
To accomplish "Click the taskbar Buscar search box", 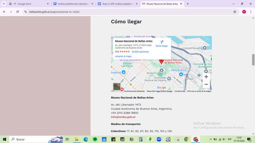I will coord(36,139).
